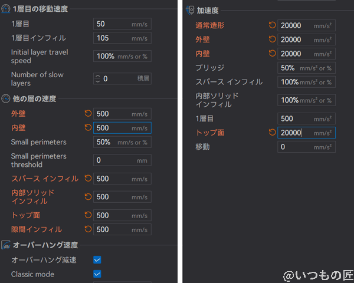Click reset icon for スパース インフィル speed

point(88,179)
